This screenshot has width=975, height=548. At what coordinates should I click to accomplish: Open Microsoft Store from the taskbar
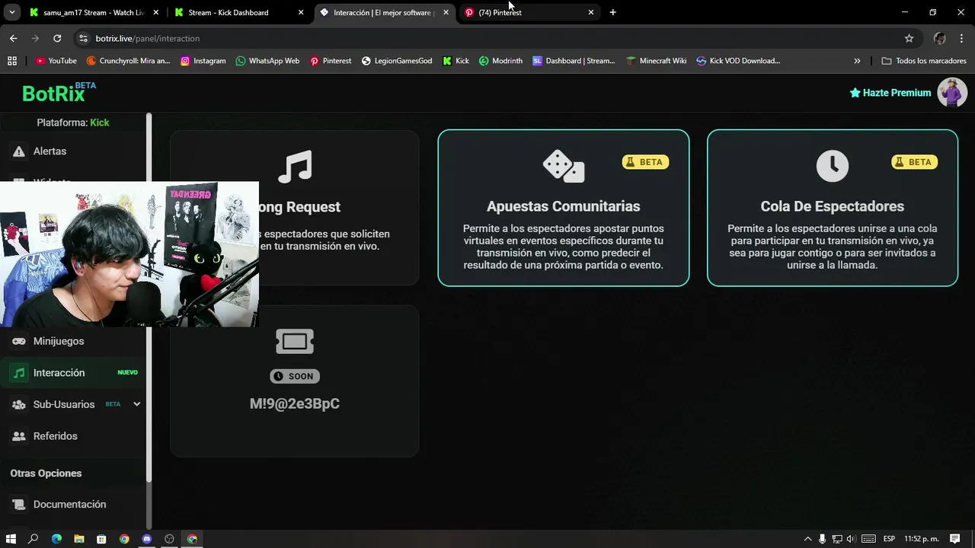coord(101,539)
